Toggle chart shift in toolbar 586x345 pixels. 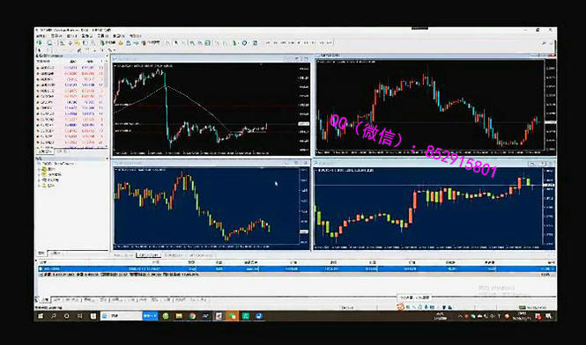tap(224, 43)
